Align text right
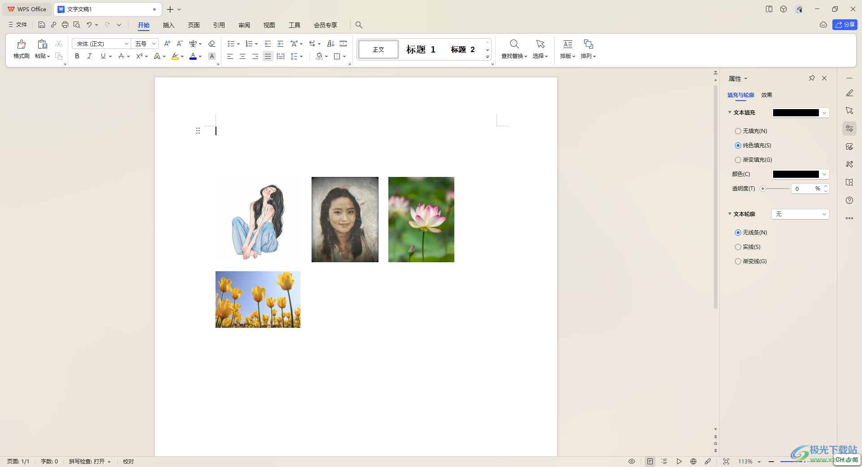The width and height of the screenshot is (862, 467). (x=255, y=56)
